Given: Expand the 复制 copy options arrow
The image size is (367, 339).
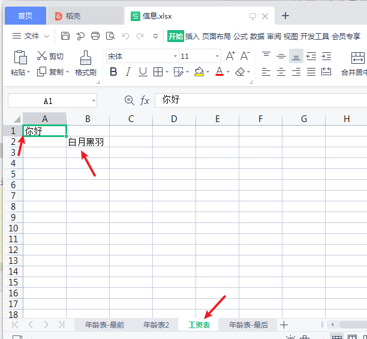Looking at the screenshot, I should coord(67,72).
